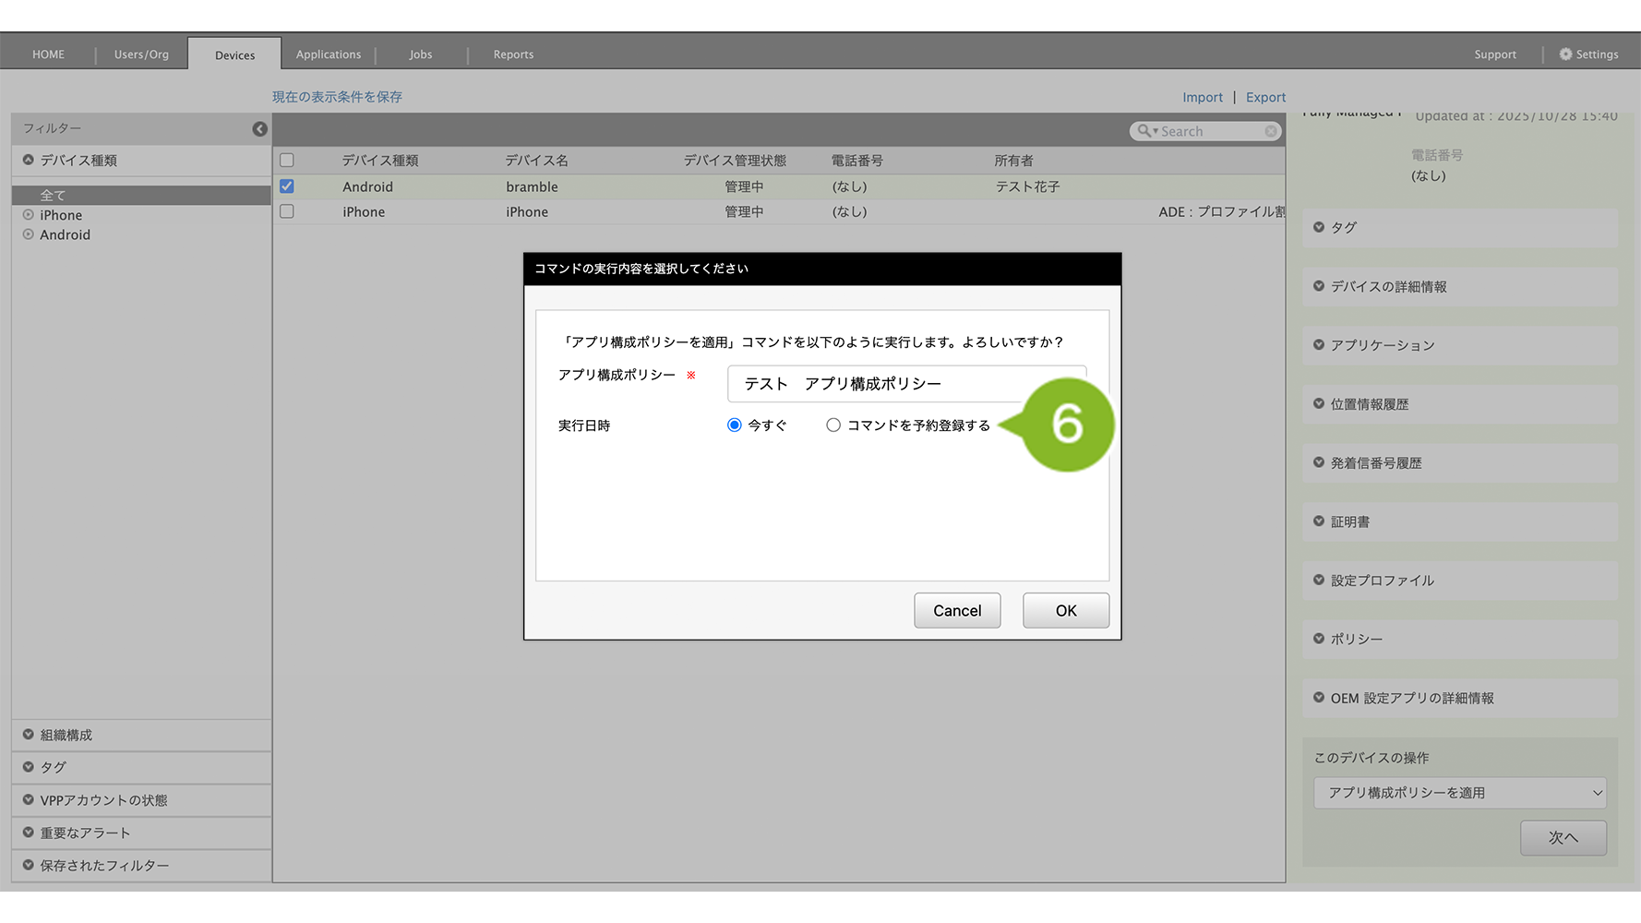Open アプリ構成ポリシーを適用 operation dropdown
Viewport: 1641px width, 923px height.
[1459, 793]
